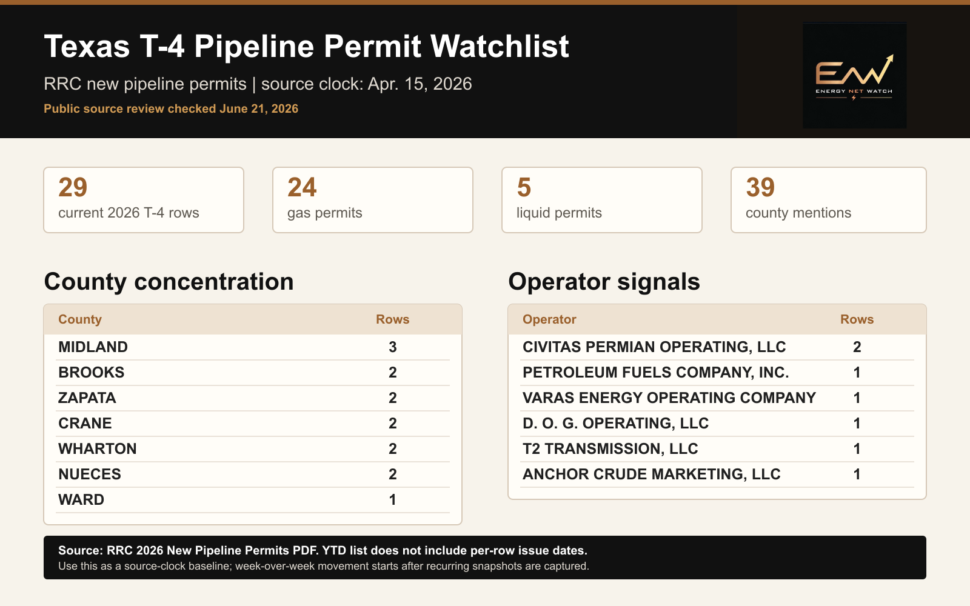Select D. O. G. OPERATING, LLC
970x606 pixels.
717,424
